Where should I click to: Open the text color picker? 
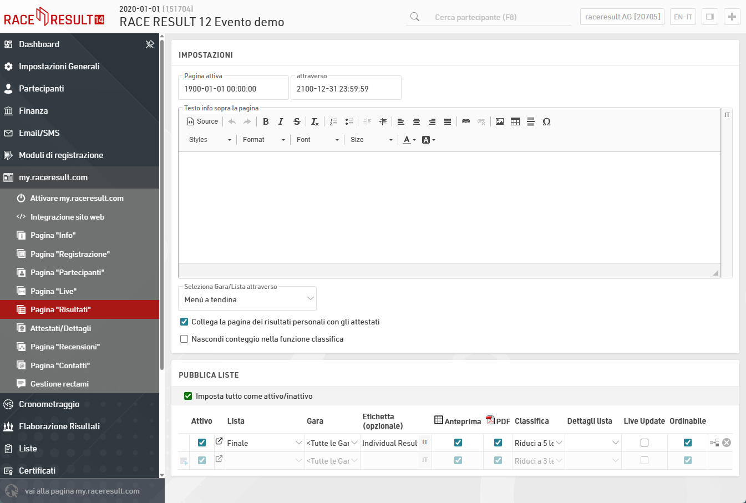click(x=409, y=140)
